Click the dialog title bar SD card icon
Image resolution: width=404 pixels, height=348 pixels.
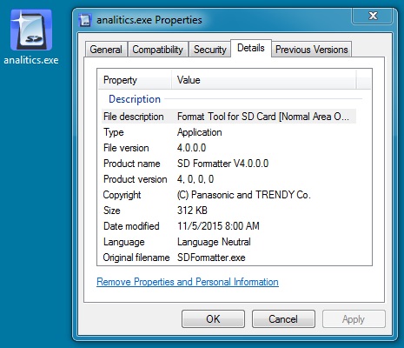[84, 20]
